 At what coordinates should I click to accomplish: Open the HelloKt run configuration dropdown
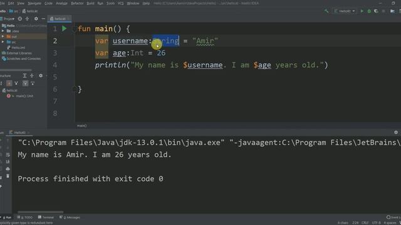[x=345, y=11]
